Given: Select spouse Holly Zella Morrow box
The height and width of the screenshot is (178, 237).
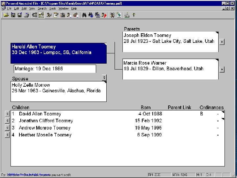Looking at the screenshot, I should point(59,91).
